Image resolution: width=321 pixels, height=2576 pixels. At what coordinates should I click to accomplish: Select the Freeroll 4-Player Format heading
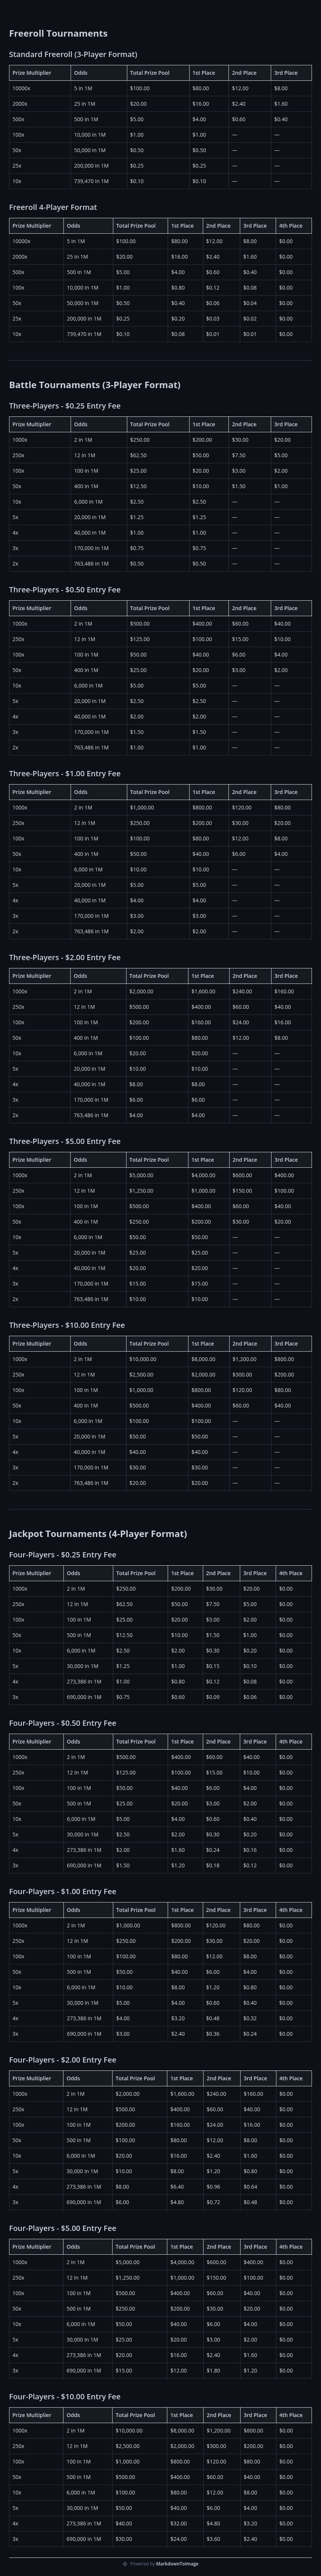[x=53, y=207]
